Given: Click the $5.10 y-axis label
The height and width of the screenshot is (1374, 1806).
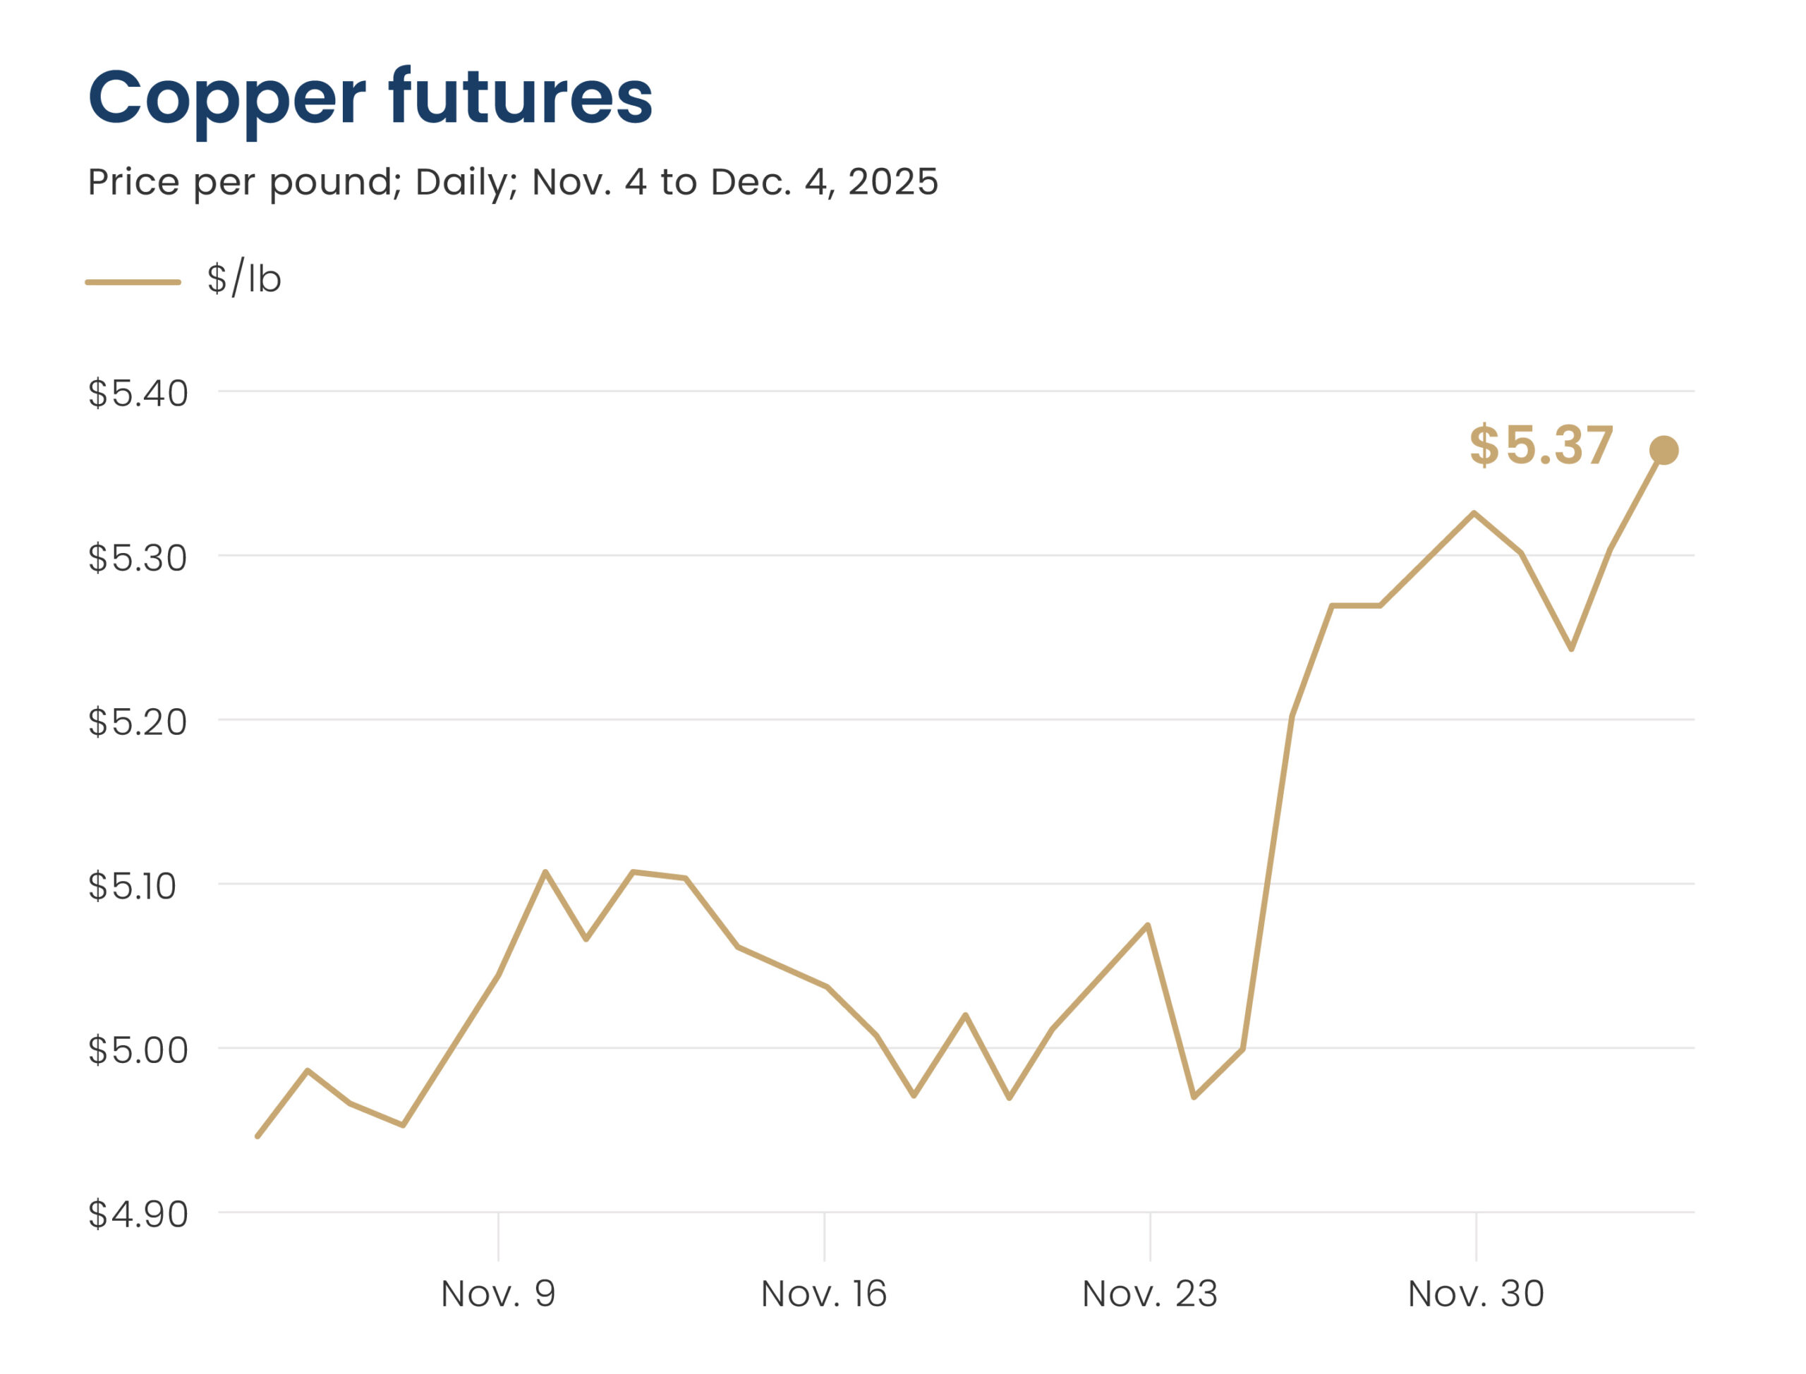Looking at the screenshot, I should (x=133, y=887).
